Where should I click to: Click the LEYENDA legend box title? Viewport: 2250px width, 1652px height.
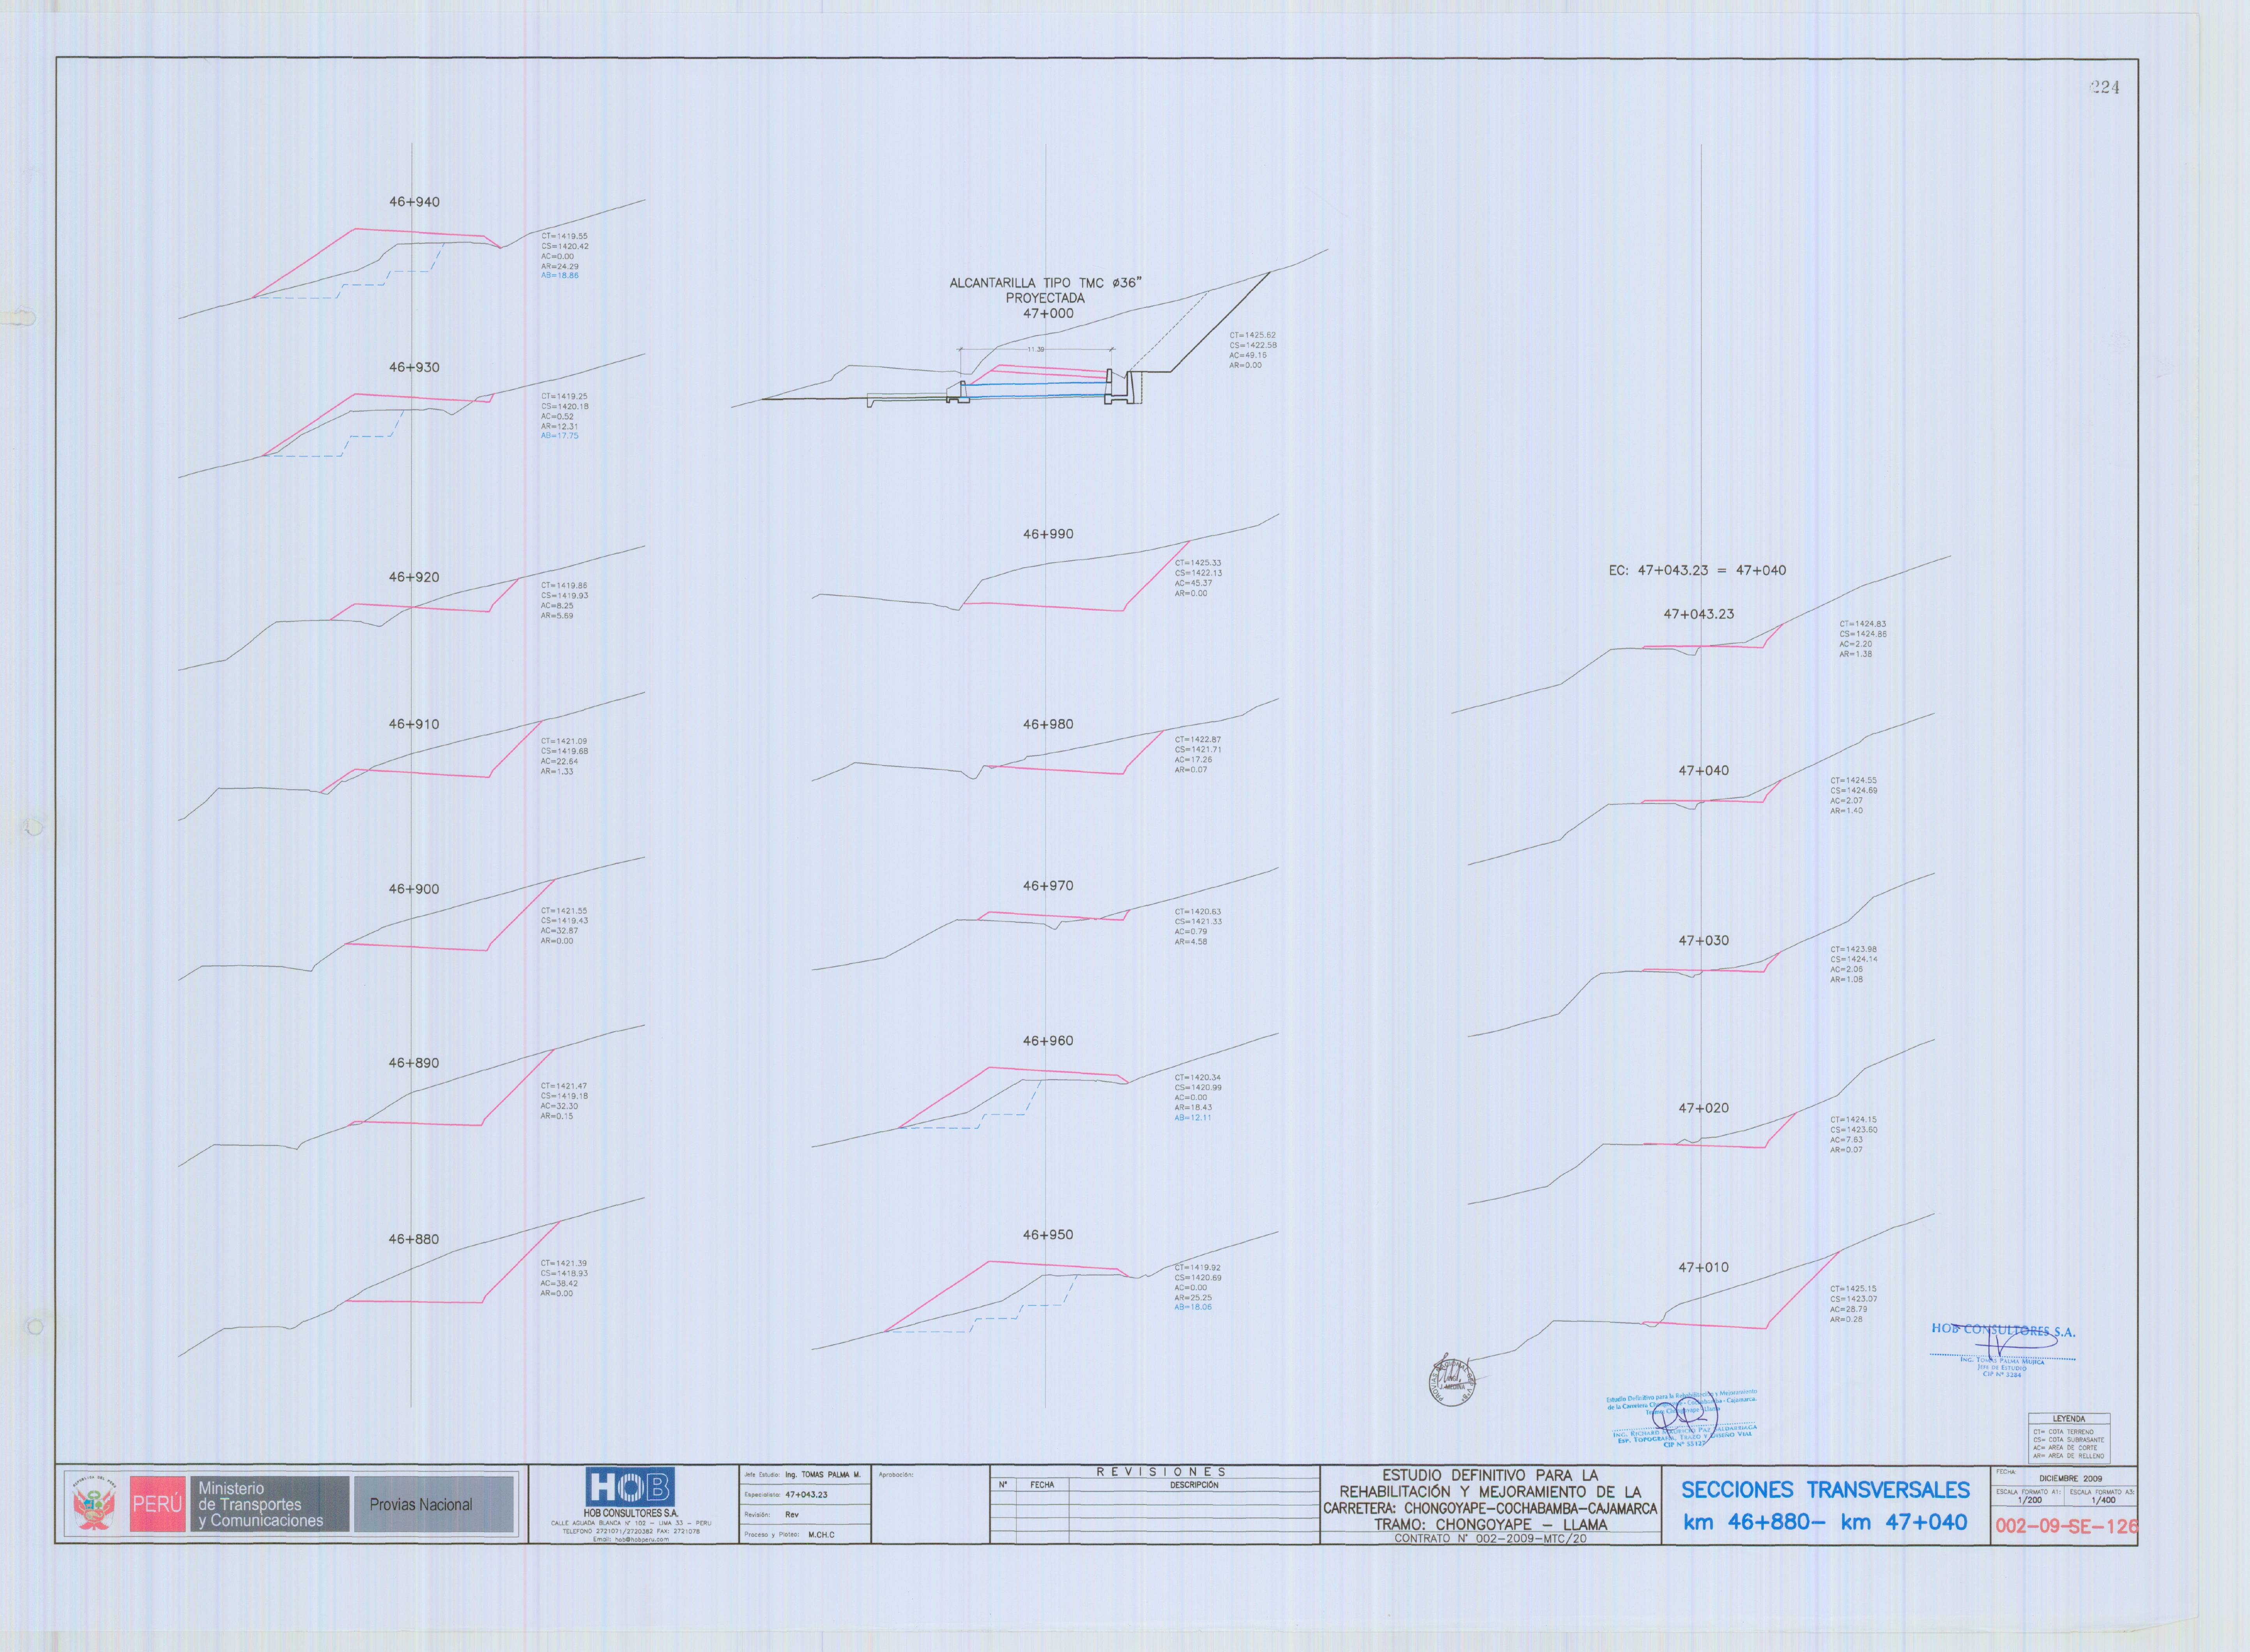click(x=2069, y=1419)
